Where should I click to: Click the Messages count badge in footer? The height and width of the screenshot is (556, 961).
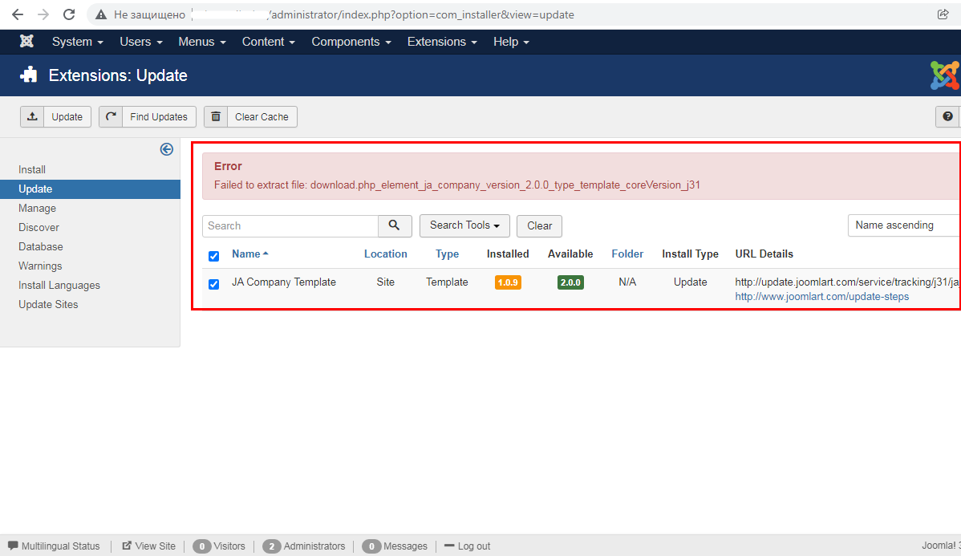point(371,546)
